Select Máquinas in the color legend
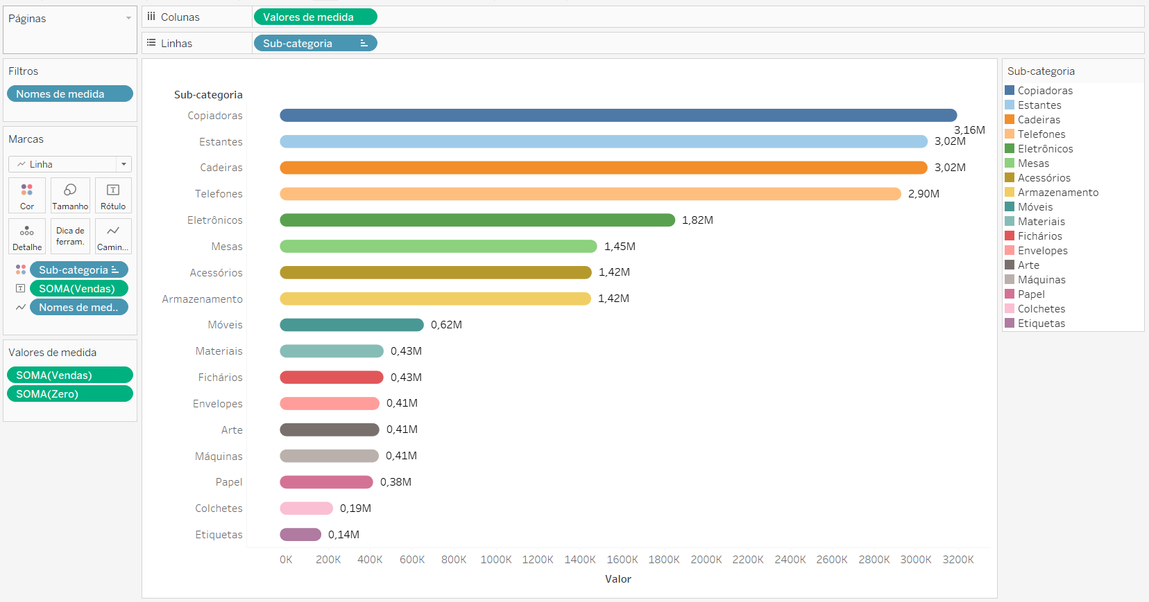1149x602 pixels. pyautogui.click(x=1041, y=279)
